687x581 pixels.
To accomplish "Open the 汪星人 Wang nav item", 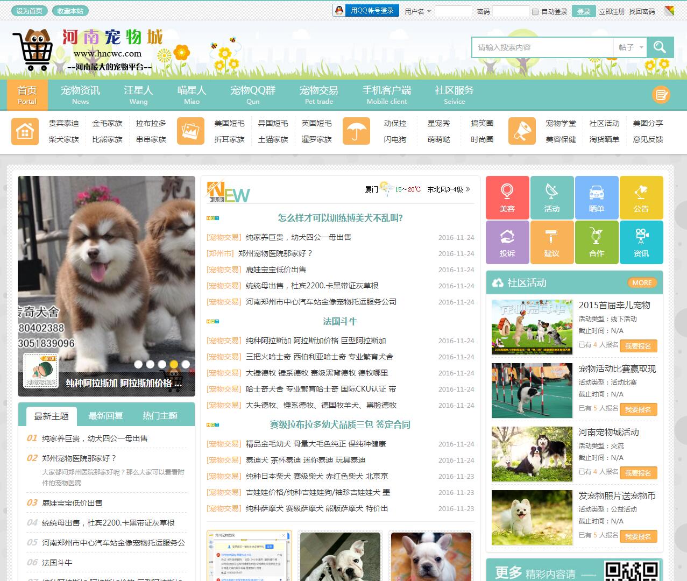I will [x=138, y=95].
